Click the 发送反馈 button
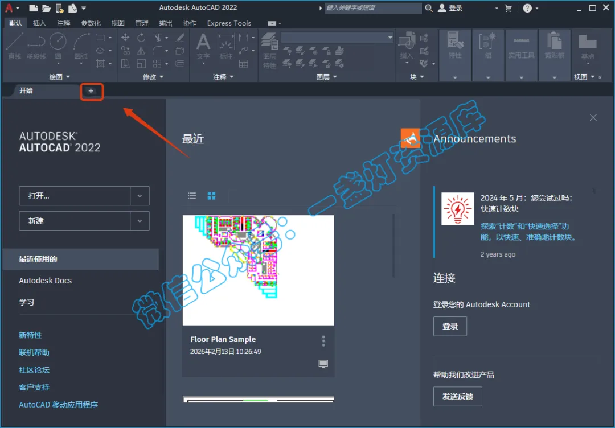The image size is (615, 428). (x=457, y=397)
